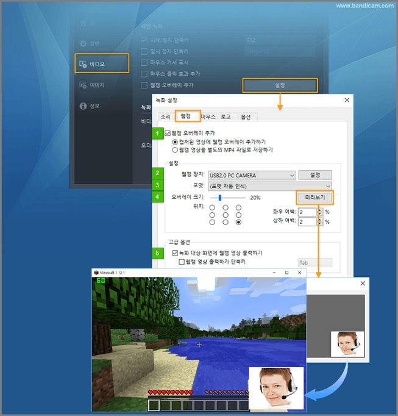
Task: Switch to the 옵션 tab
Action: pyautogui.click(x=246, y=117)
